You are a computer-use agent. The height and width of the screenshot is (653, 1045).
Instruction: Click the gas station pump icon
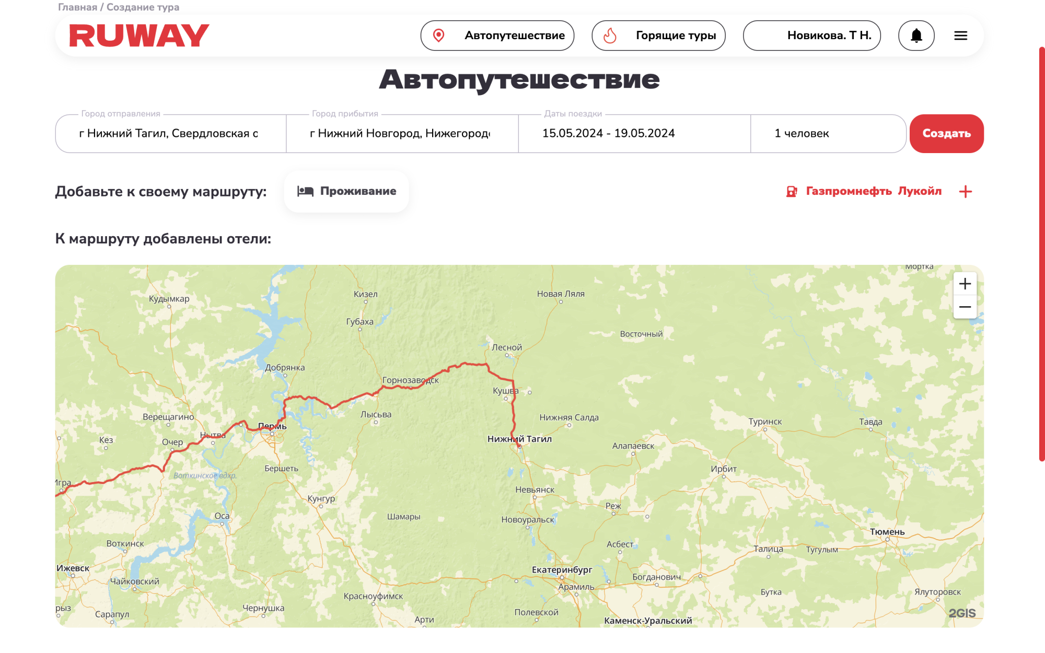(x=792, y=192)
